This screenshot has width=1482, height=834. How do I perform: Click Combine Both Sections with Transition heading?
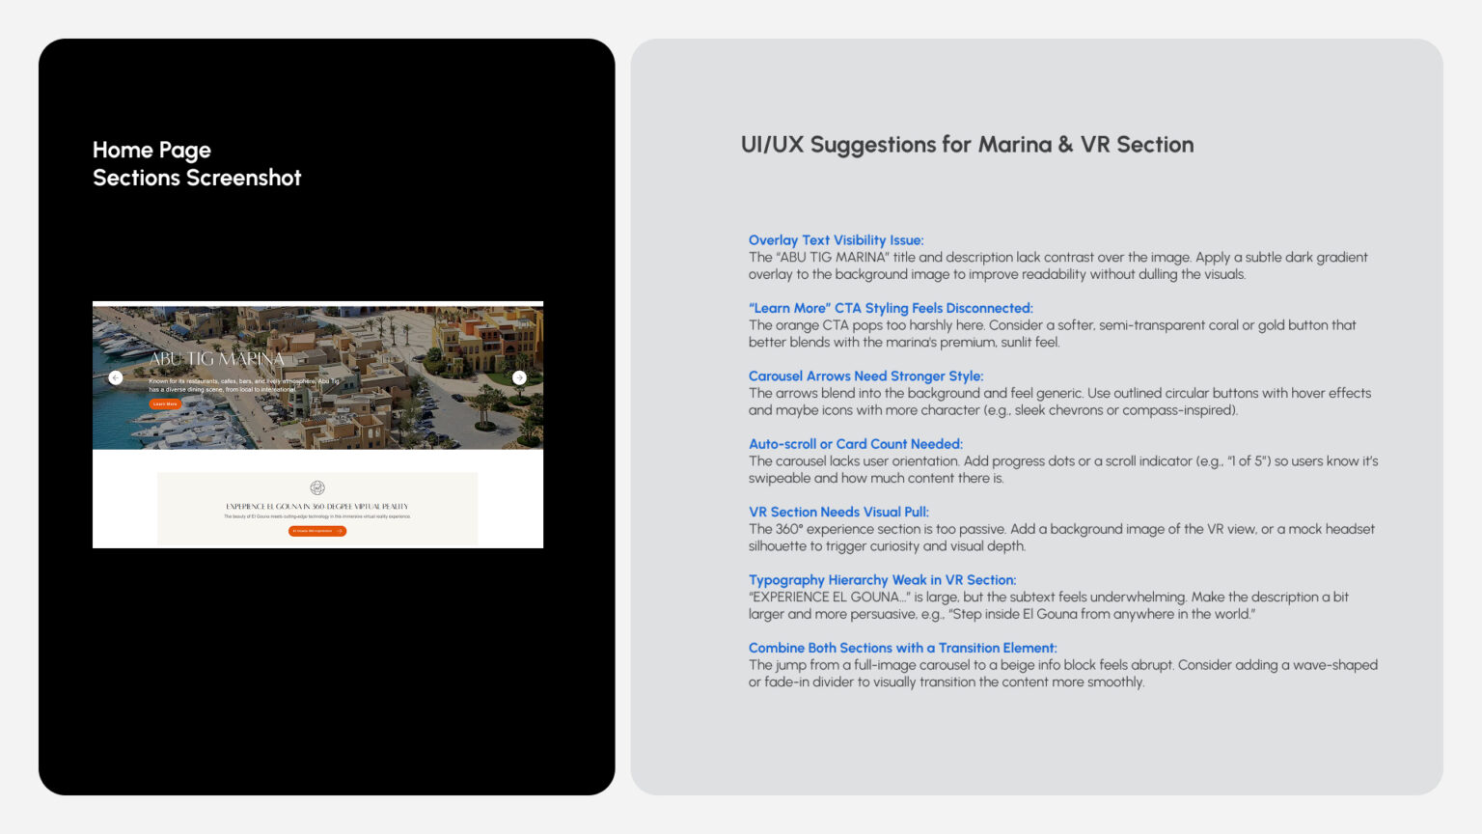[x=902, y=648]
